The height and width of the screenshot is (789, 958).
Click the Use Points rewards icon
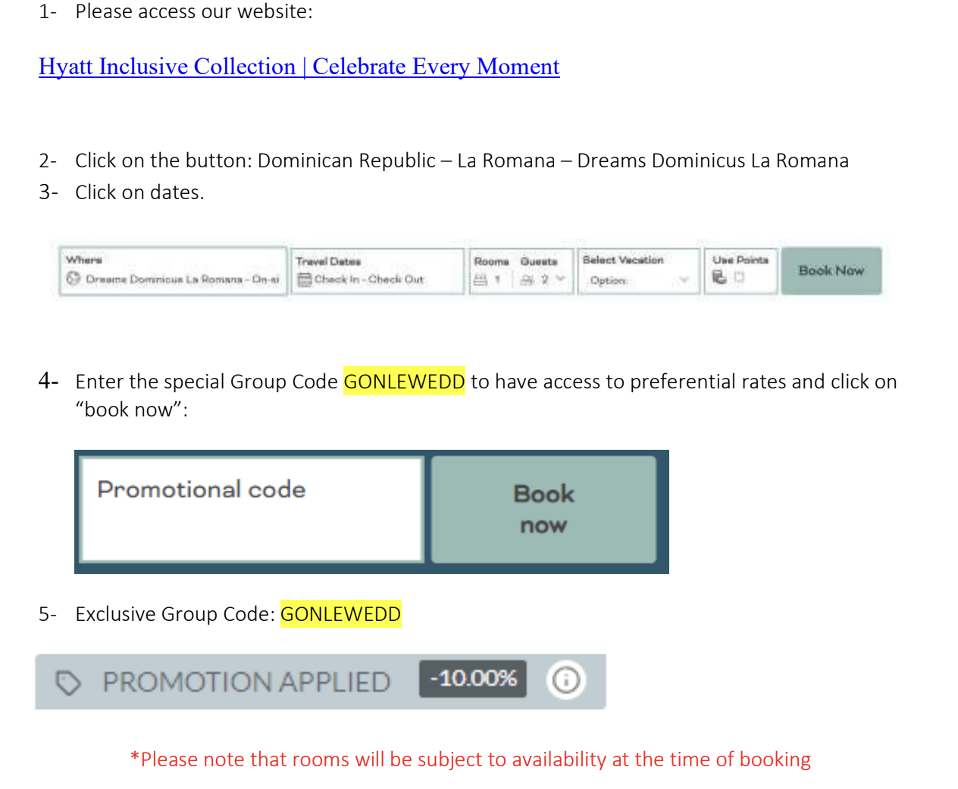point(719,277)
